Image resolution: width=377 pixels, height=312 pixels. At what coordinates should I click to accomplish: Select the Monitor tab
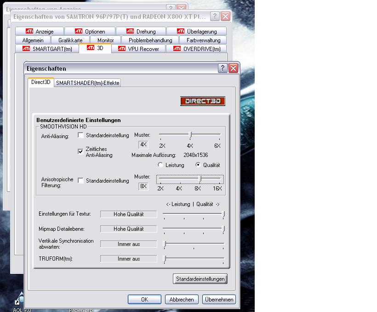pyautogui.click(x=106, y=40)
